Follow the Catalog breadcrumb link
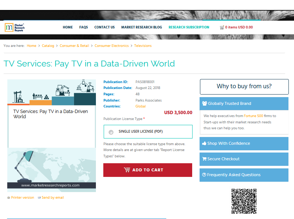Viewport: 294px width, 219px height. [48, 46]
